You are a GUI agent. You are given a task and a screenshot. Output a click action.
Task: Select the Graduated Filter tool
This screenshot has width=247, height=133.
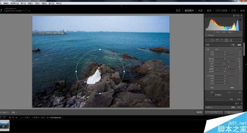pyautogui.click(x=222, y=40)
